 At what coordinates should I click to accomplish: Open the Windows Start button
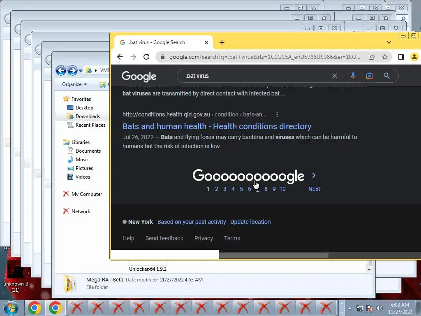[11, 308]
